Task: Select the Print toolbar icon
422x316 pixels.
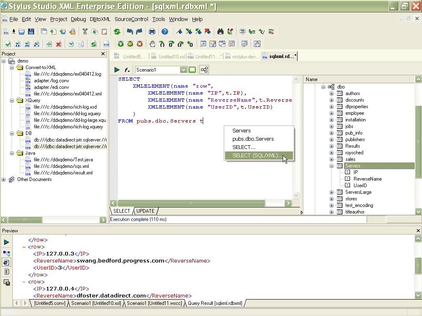Action: click(x=152, y=31)
